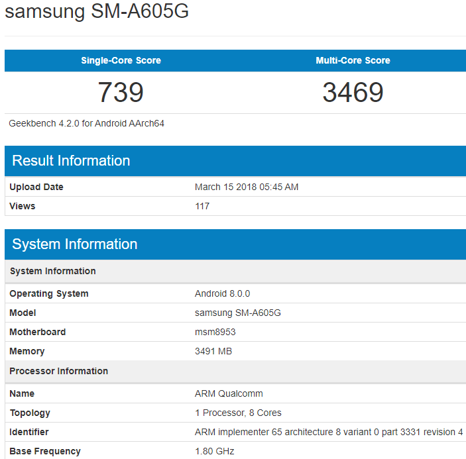Click the Topology label
466x459 pixels.
point(30,413)
